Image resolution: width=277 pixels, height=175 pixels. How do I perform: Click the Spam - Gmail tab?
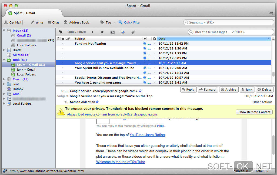(34, 13)
